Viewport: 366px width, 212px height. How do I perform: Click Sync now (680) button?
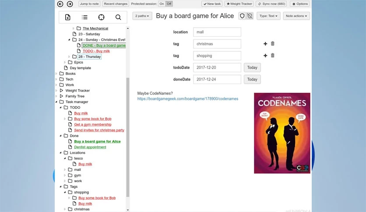click(271, 4)
